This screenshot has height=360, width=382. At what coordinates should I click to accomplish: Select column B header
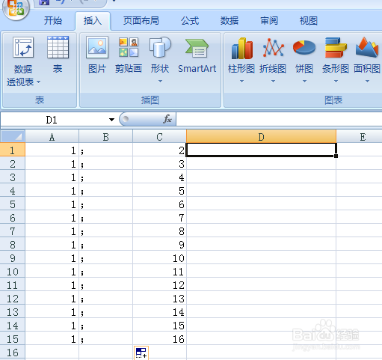105,137
